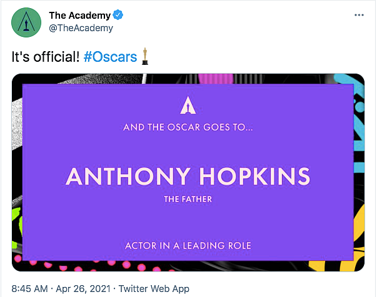
Task: Open The Academy's round profile avatar
Action: click(x=26, y=22)
